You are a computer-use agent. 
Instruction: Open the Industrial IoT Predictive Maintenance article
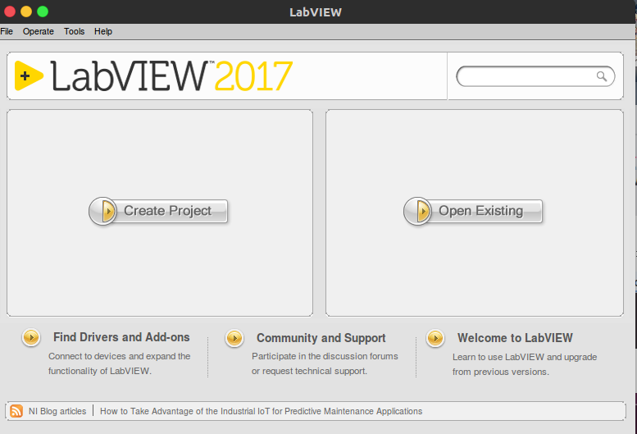coord(261,411)
